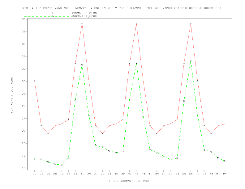245x189 pixels.
Task: Click y-axis tick label 18
Action: (24, 156)
